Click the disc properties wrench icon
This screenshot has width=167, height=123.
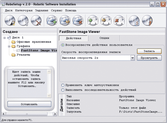[x=23, y=21]
